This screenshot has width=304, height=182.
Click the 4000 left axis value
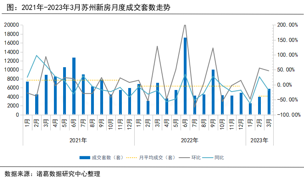pos(13,97)
